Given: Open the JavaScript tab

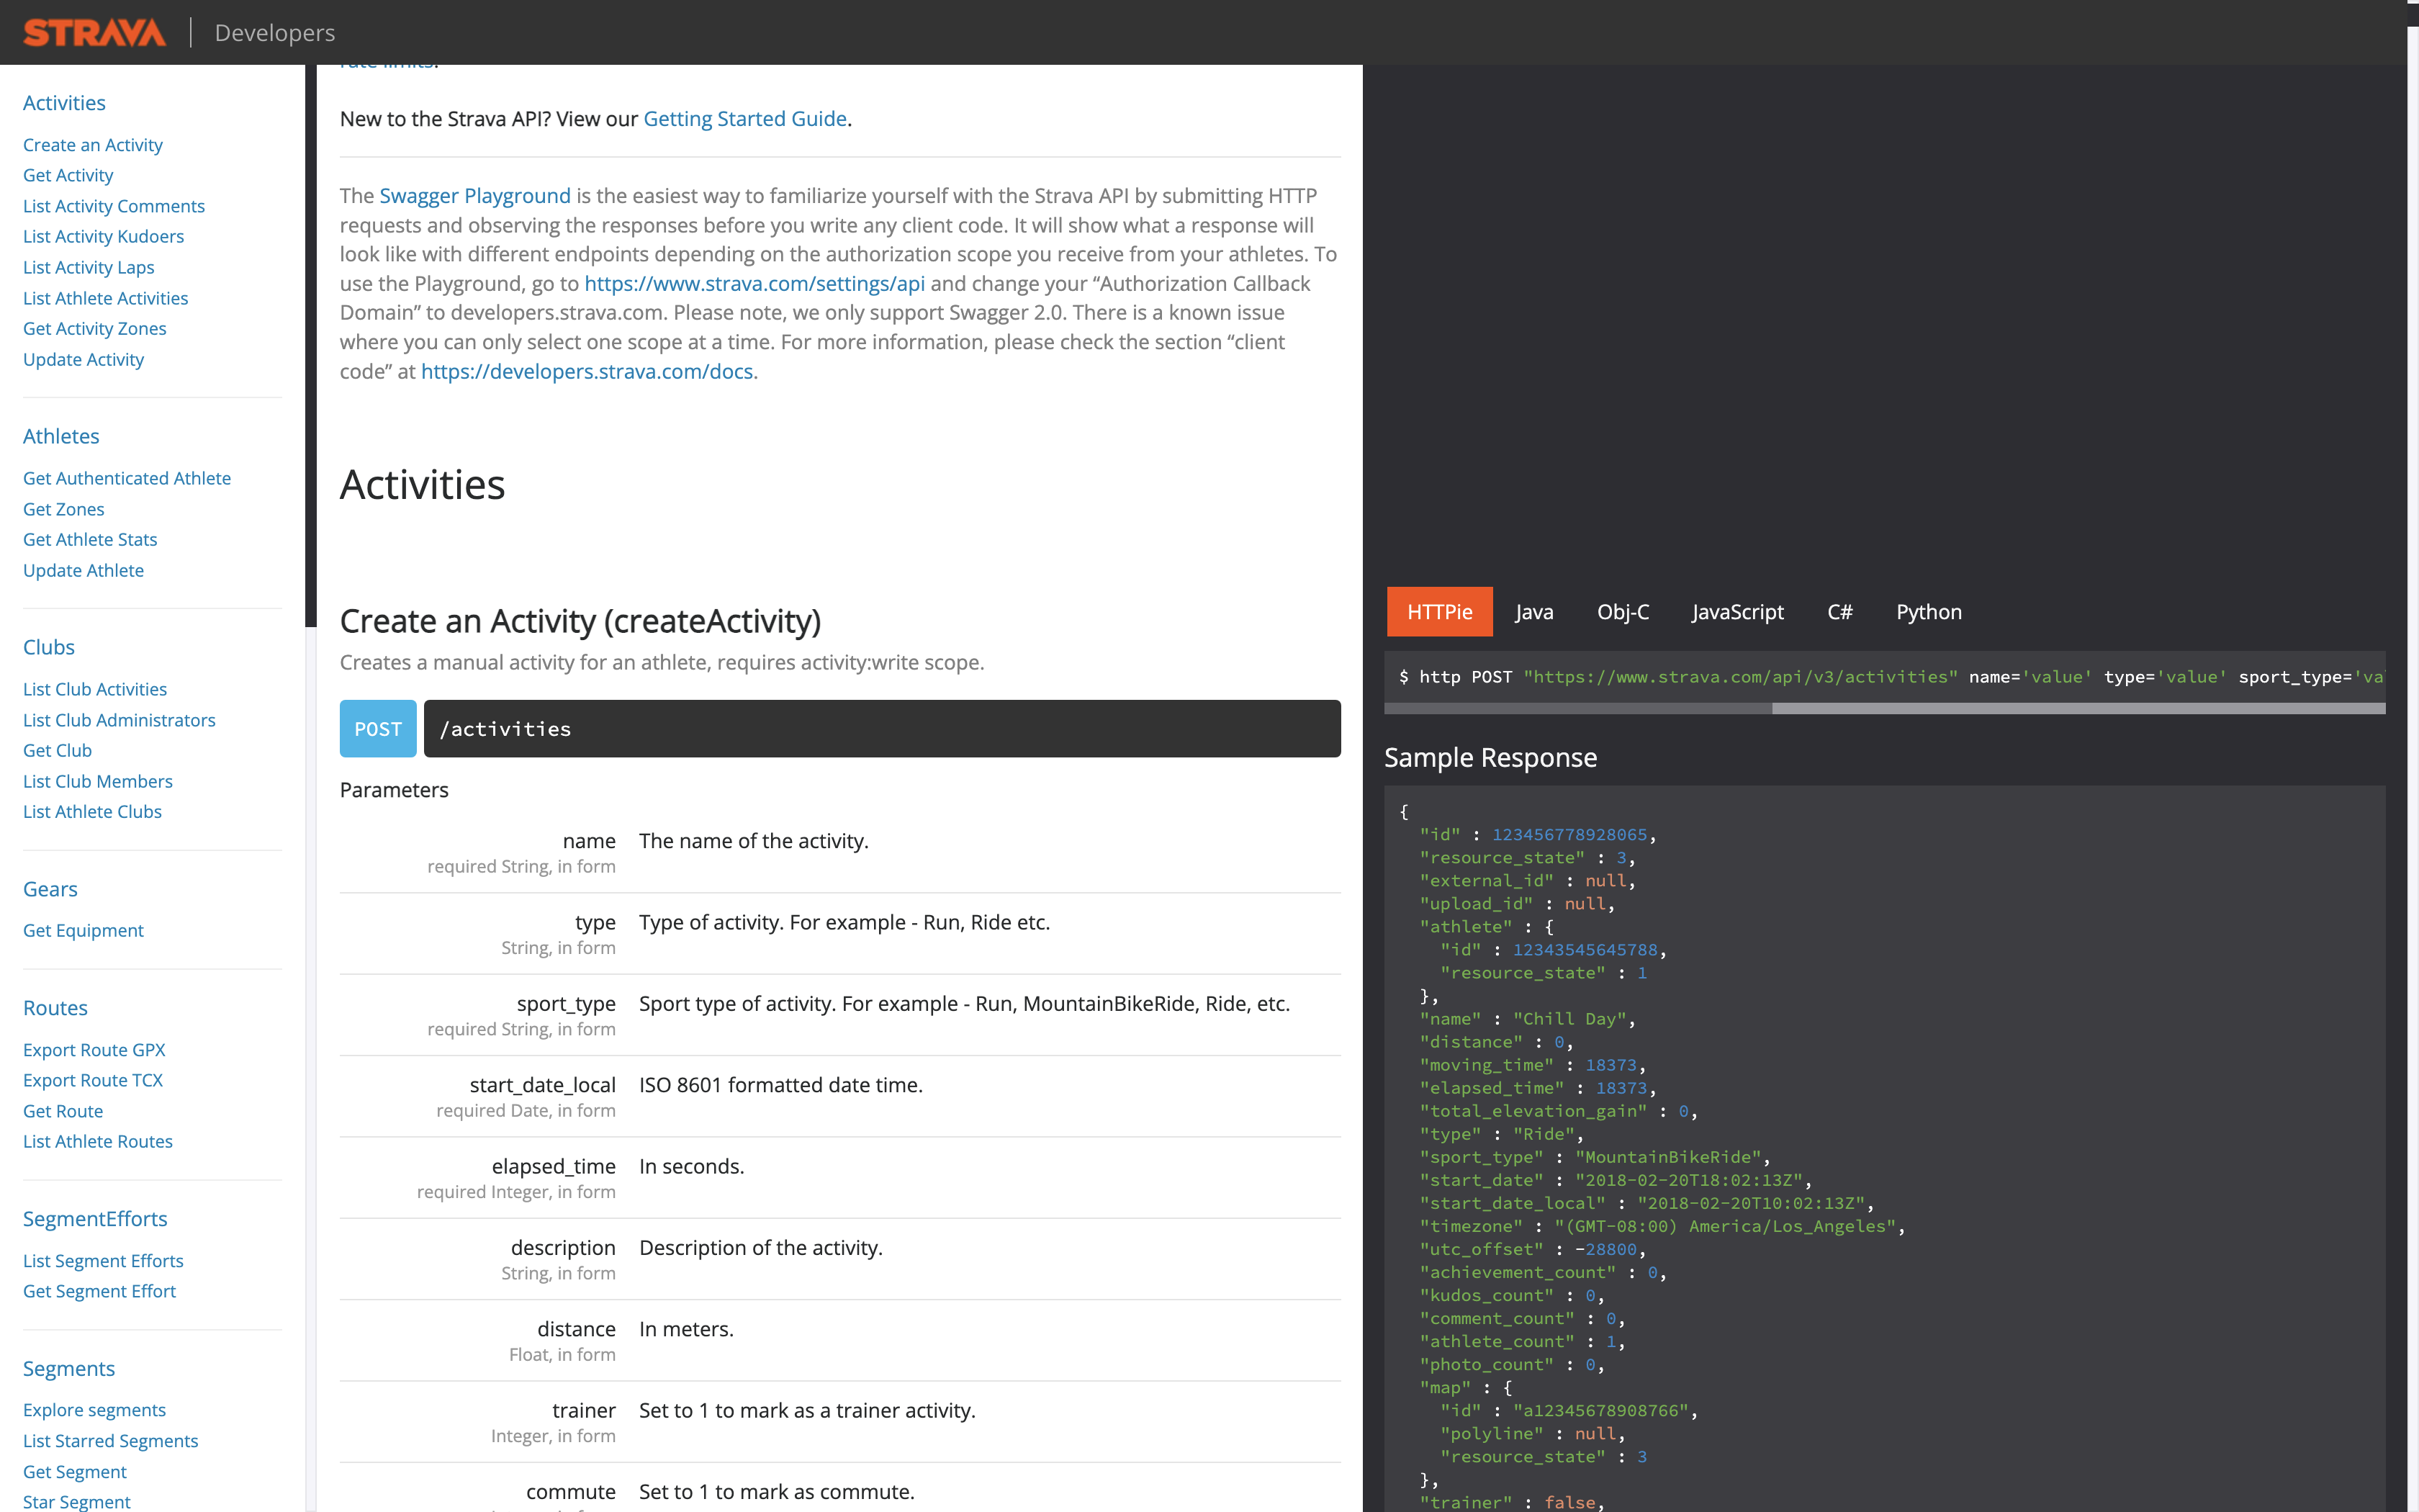Looking at the screenshot, I should (1737, 611).
